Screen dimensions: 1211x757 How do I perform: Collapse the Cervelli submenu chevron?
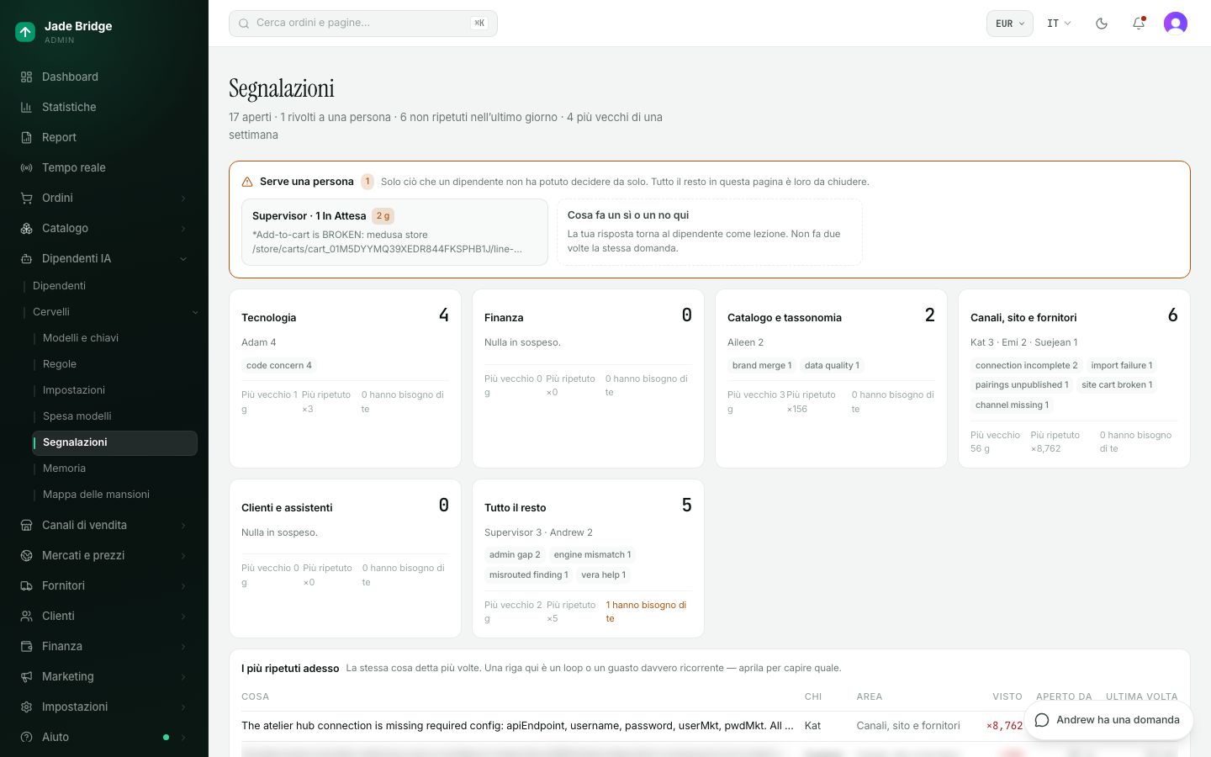[195, 312]
